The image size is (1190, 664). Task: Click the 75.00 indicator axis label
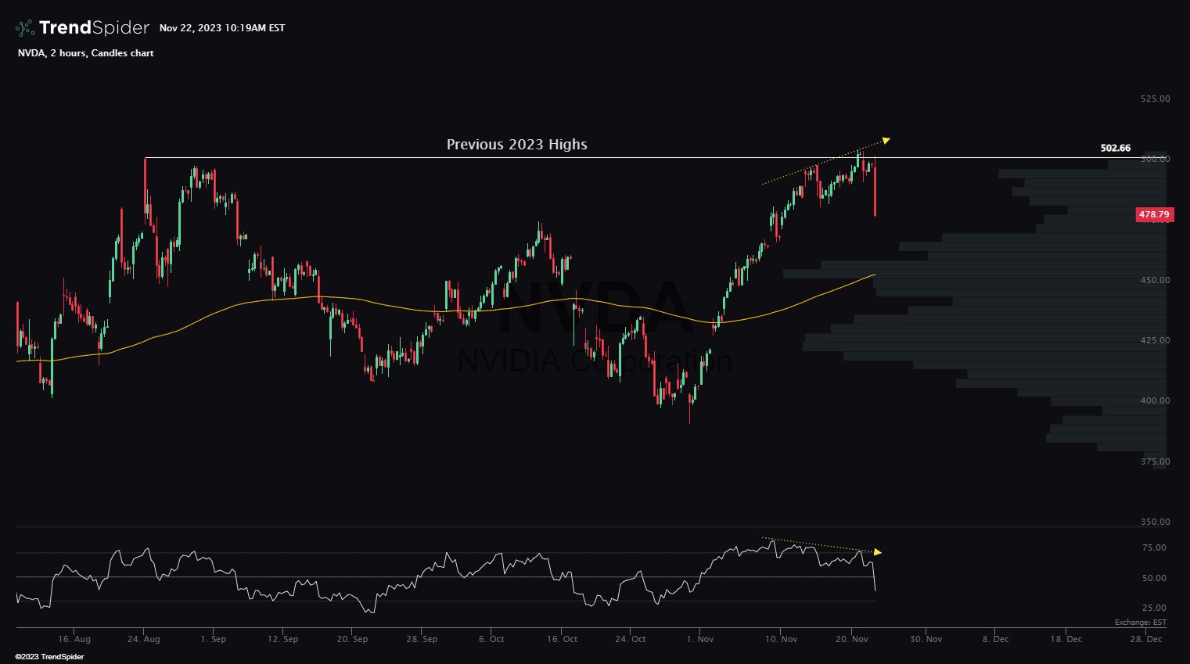1155,547
